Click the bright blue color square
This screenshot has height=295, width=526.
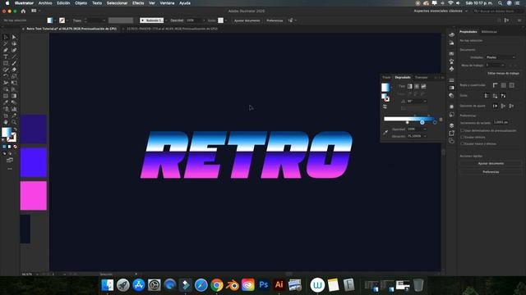pos(33,162)
